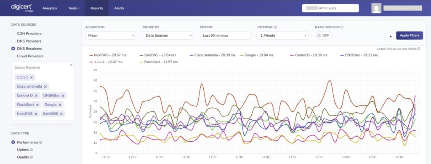Clear all resolvers with the X icon
Screen dimensions: 431x164
click(x=71, y=65)
